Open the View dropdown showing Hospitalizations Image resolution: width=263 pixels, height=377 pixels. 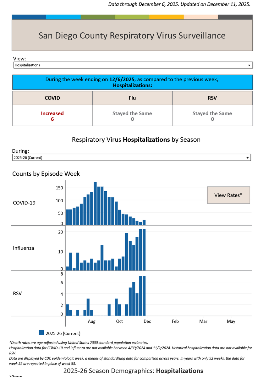tap(133, 65)
